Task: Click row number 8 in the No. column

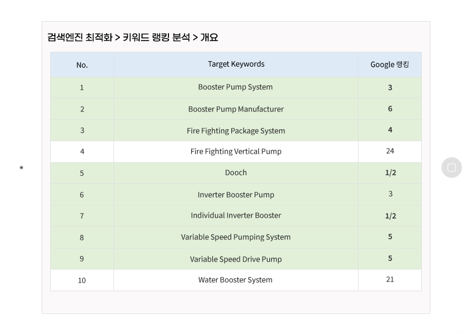Action: (x=82, y=237)
